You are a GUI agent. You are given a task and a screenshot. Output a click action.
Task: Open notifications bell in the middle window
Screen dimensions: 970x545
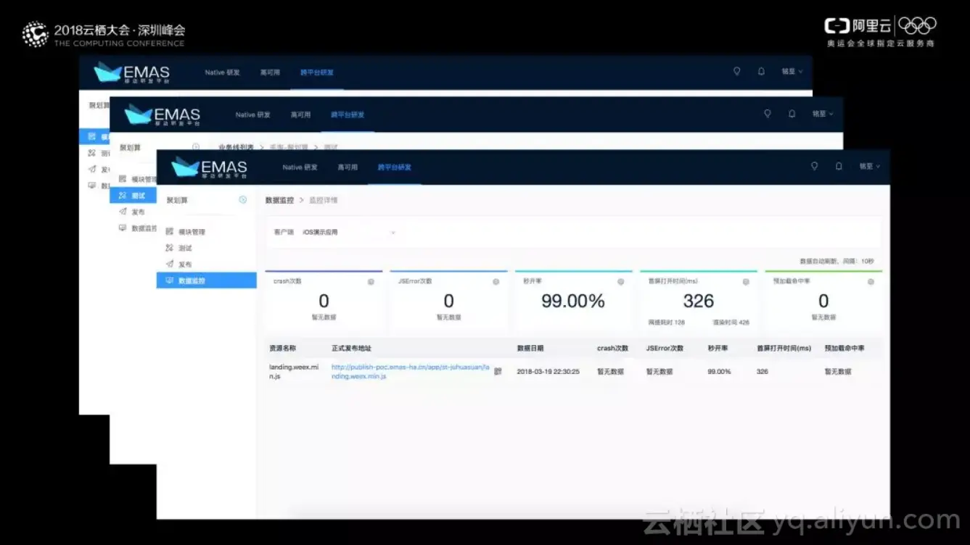(792, 114)
